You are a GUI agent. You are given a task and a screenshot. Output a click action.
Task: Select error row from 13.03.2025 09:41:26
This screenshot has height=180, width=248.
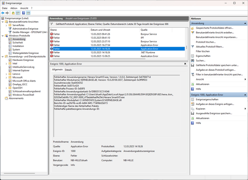(x=118, y=34)
